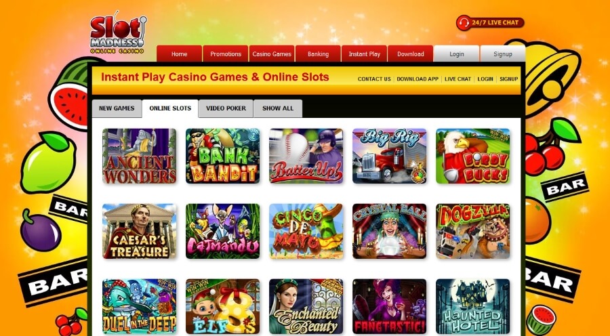Open the Contact Us link
The height and width of the screenshot is (336, 610).
374,79
